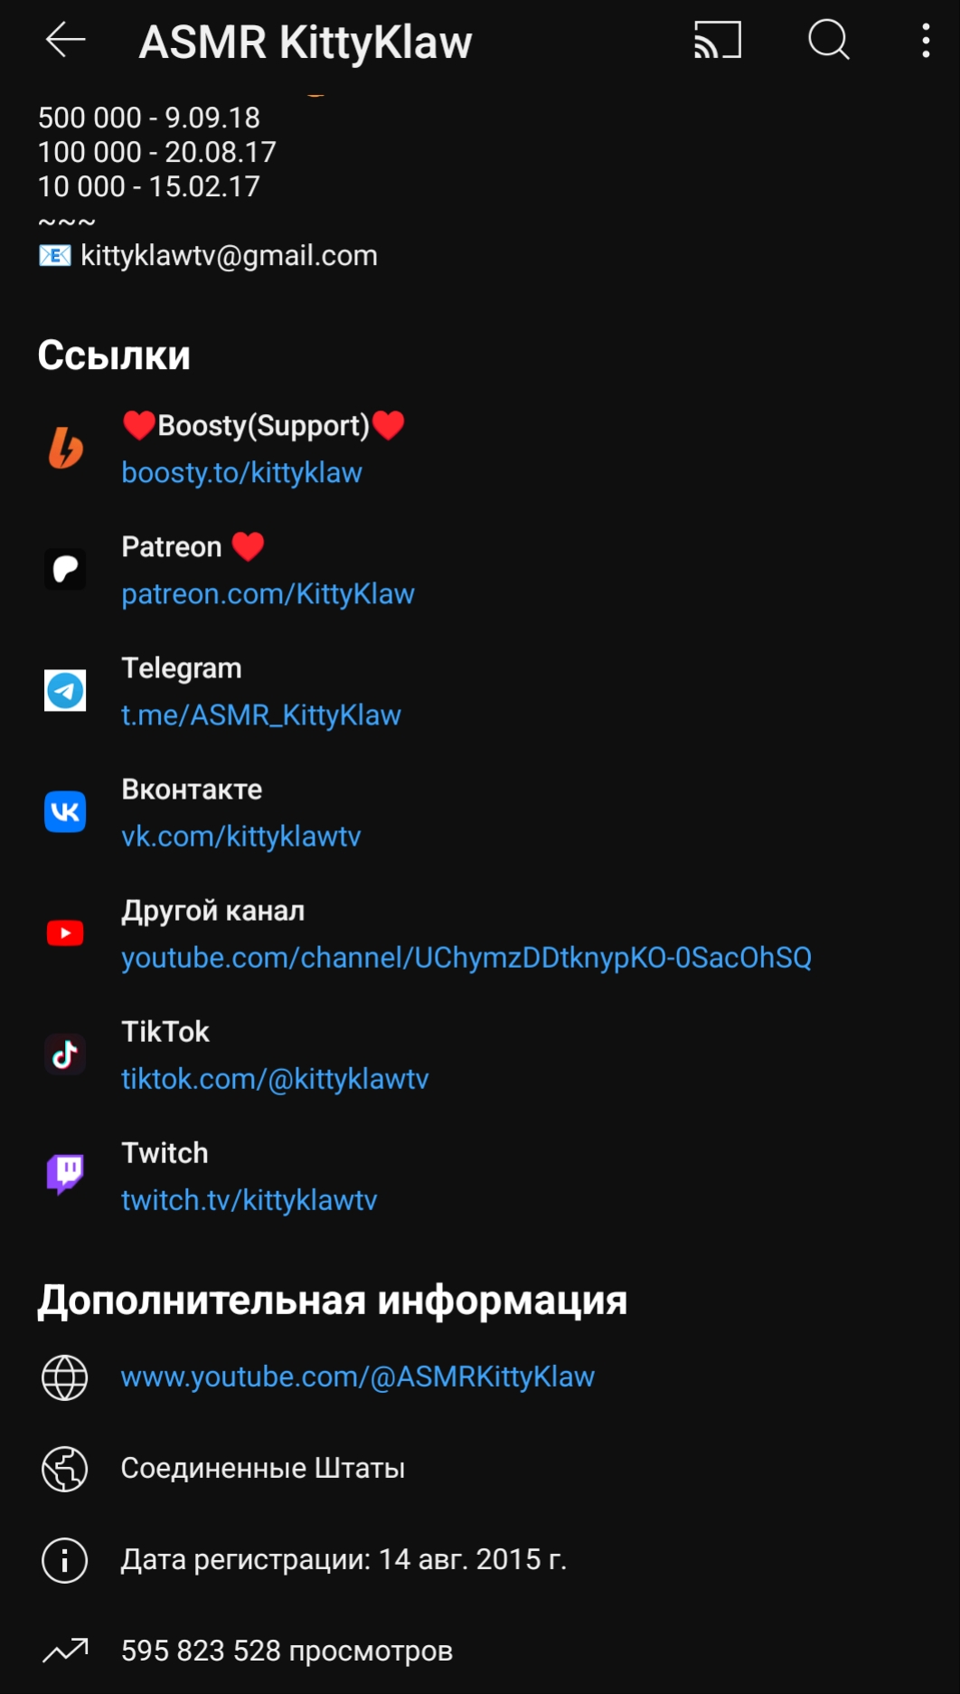Tap the search magnifier icon
The height and width of the screenshot is (1694, 960).
click(829, 40)
